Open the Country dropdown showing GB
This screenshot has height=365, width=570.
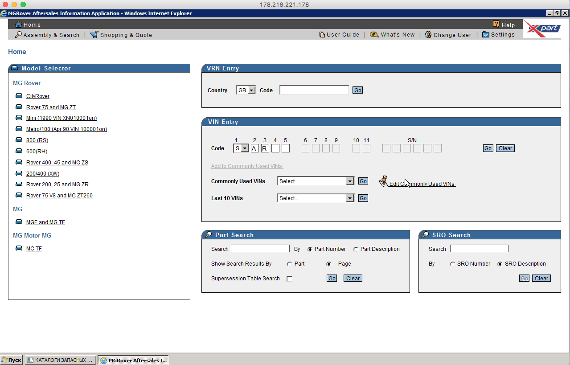pyautogui.click(x=251, y=90)
